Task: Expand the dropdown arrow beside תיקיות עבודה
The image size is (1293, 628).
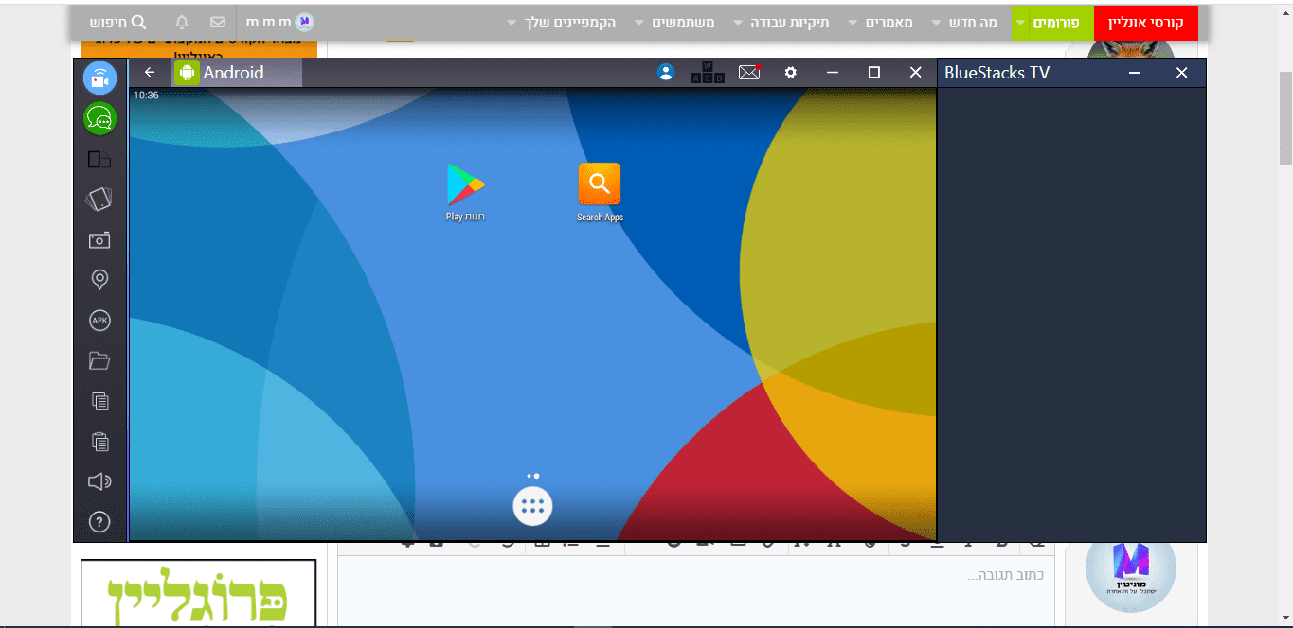Action: pyautogui.click(x=738, y=22)
